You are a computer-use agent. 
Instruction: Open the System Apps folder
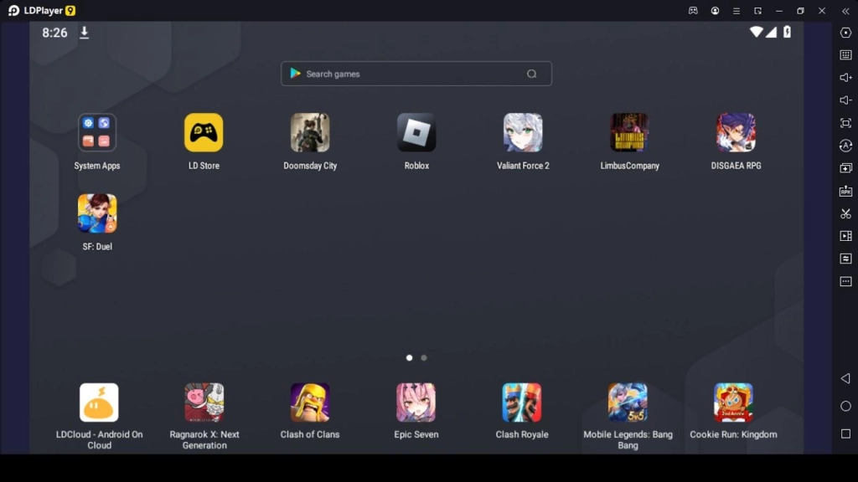[97, 133]
